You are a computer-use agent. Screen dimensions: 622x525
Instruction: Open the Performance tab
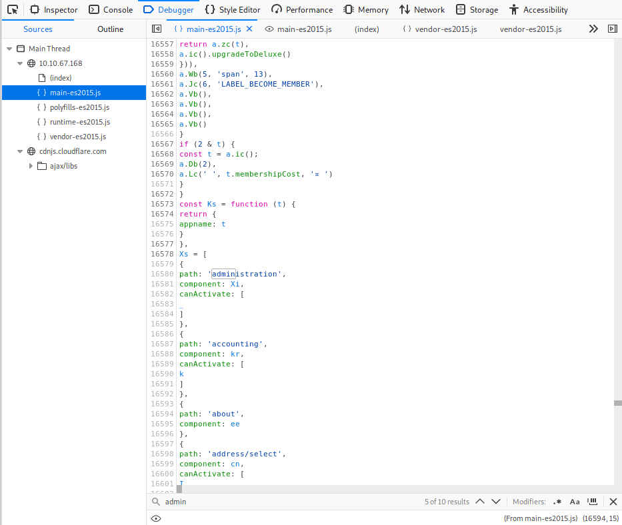[x=302, y=9]
